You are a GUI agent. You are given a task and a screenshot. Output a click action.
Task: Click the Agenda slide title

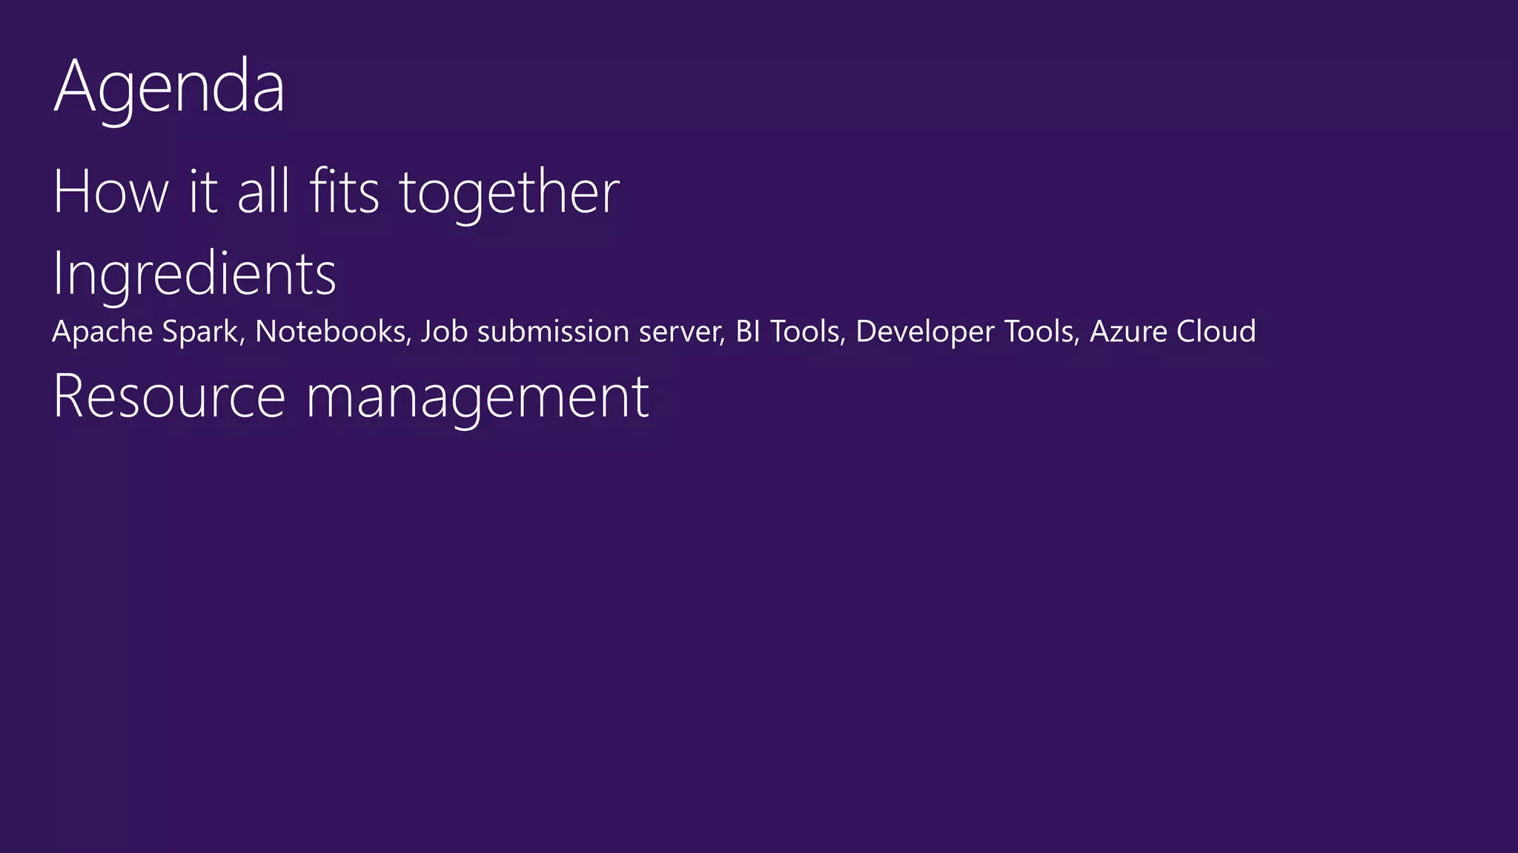(x=169, y=88)
